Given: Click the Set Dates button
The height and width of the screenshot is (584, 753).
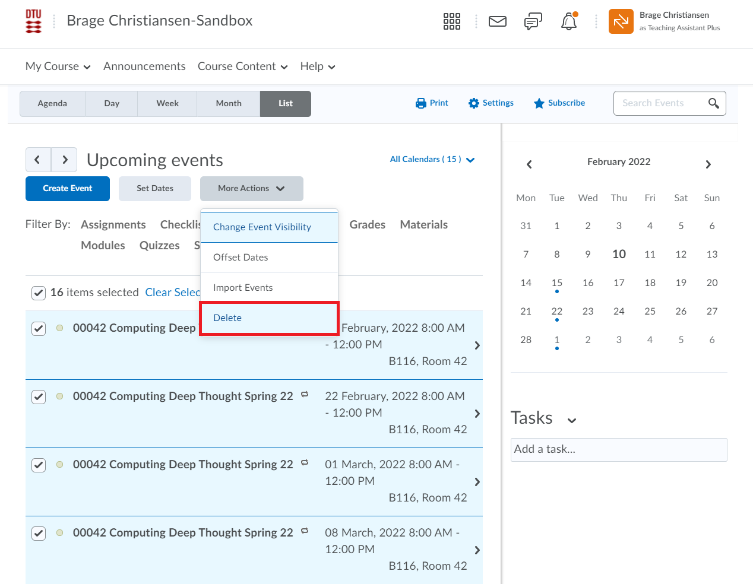Looking at the screenshot, I should pyautogui.click(x=155, y=189).
